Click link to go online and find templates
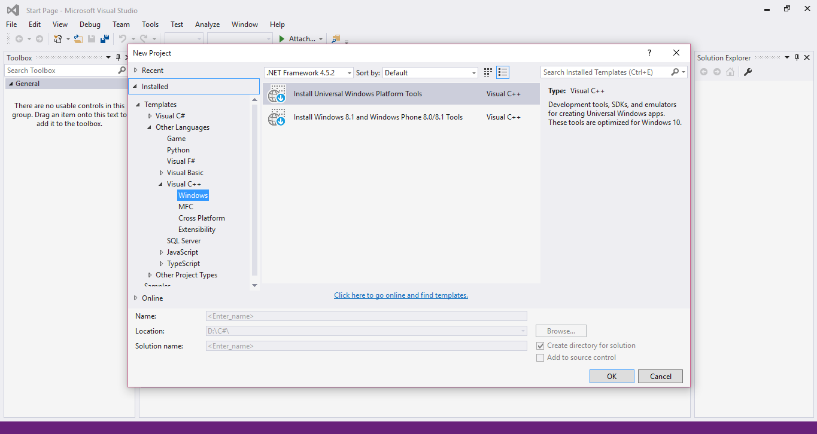Viewport: 817px width, 434px height. click(x=401, y=295)
